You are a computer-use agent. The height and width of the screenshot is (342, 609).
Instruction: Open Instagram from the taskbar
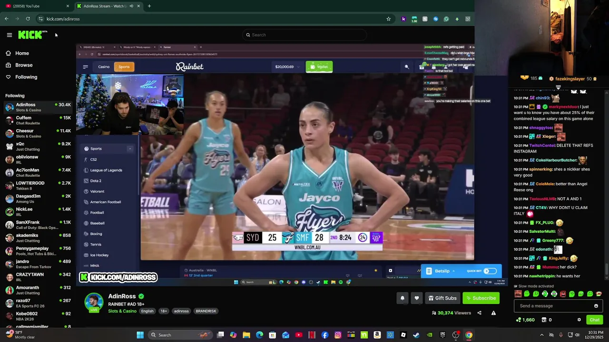[338, 335]
